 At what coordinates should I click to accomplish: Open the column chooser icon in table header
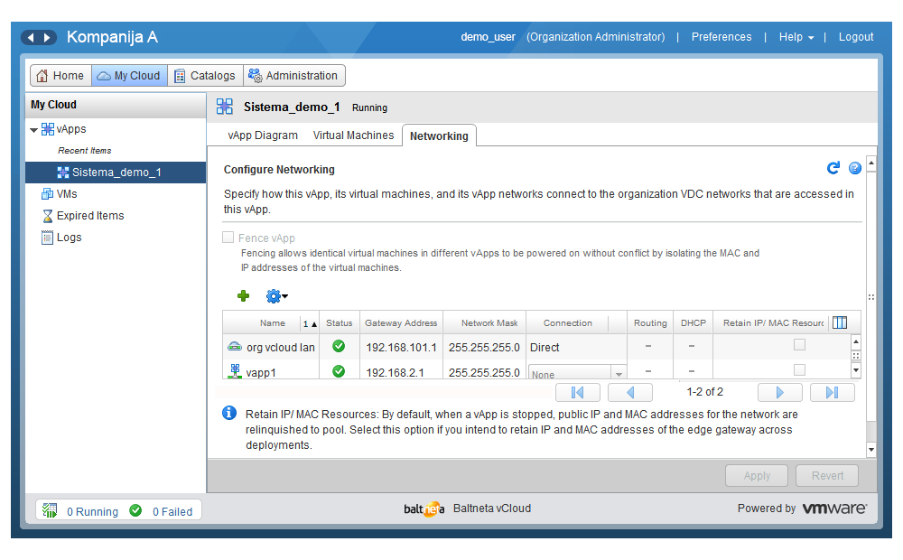(x=840, y=322)
